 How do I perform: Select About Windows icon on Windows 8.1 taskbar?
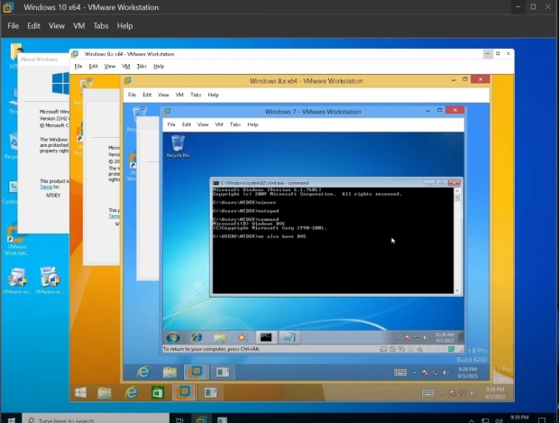[210, 392]
